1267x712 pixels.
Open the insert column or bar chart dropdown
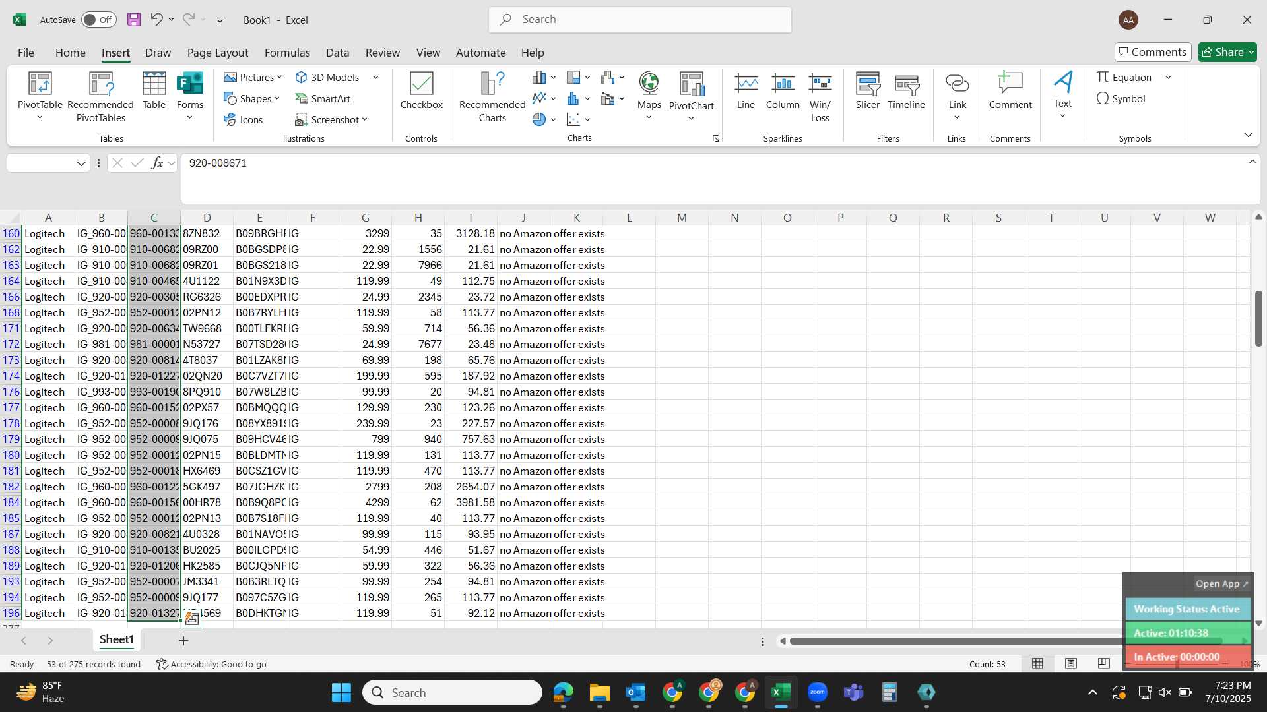[x=553, y=77]
